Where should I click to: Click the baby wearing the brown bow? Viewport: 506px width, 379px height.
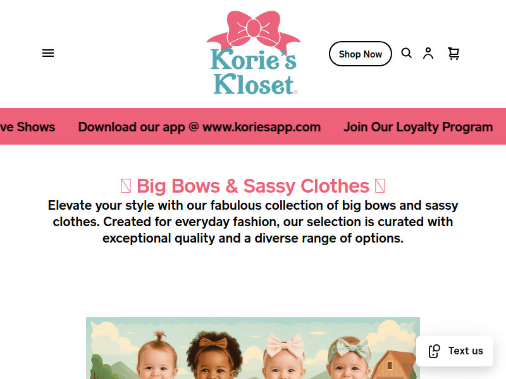tap(213, 356)
